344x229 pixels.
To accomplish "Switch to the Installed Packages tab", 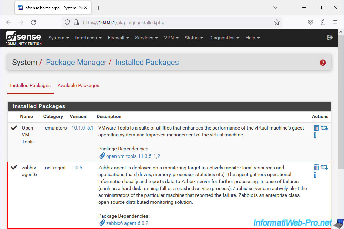I will pos(30,86).
